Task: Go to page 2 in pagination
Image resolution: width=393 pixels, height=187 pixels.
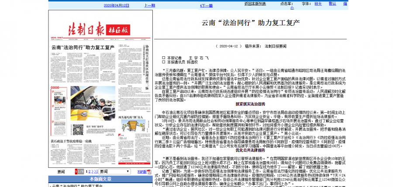Action: click(x=90, y=172)
